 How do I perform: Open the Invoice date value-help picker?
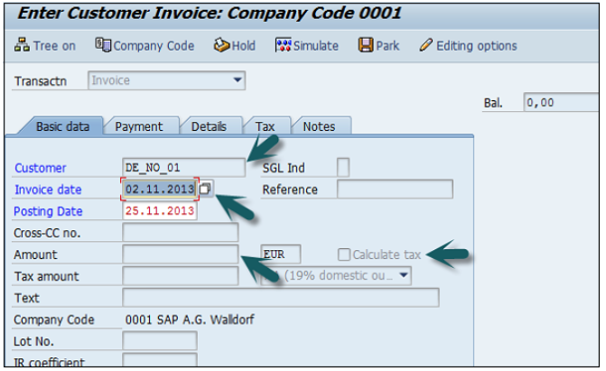[x=206, y=189]
